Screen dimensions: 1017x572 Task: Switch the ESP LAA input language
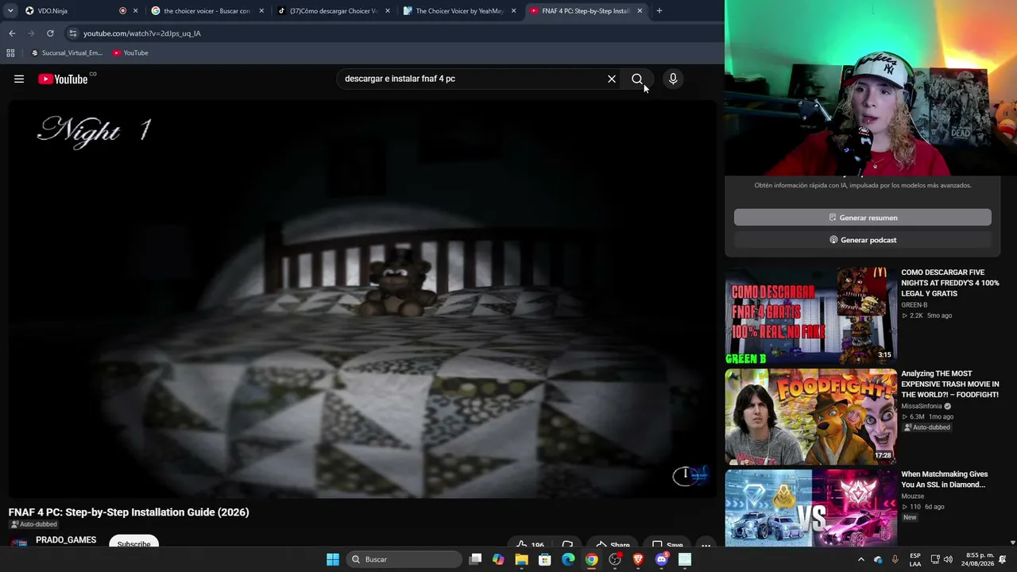click(x=915, y=559)
